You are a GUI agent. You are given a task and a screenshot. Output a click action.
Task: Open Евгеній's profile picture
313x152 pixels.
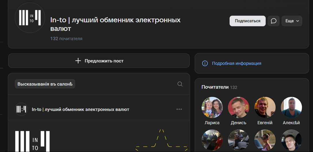[x=265, y=107]
